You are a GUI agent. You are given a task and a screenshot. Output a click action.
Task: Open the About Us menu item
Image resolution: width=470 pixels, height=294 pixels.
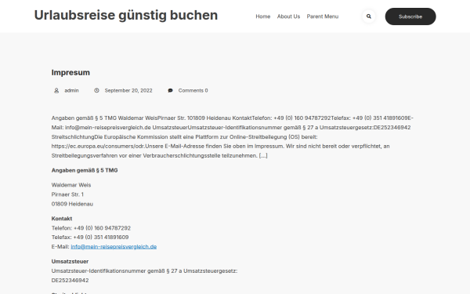[x=288, y=16]
